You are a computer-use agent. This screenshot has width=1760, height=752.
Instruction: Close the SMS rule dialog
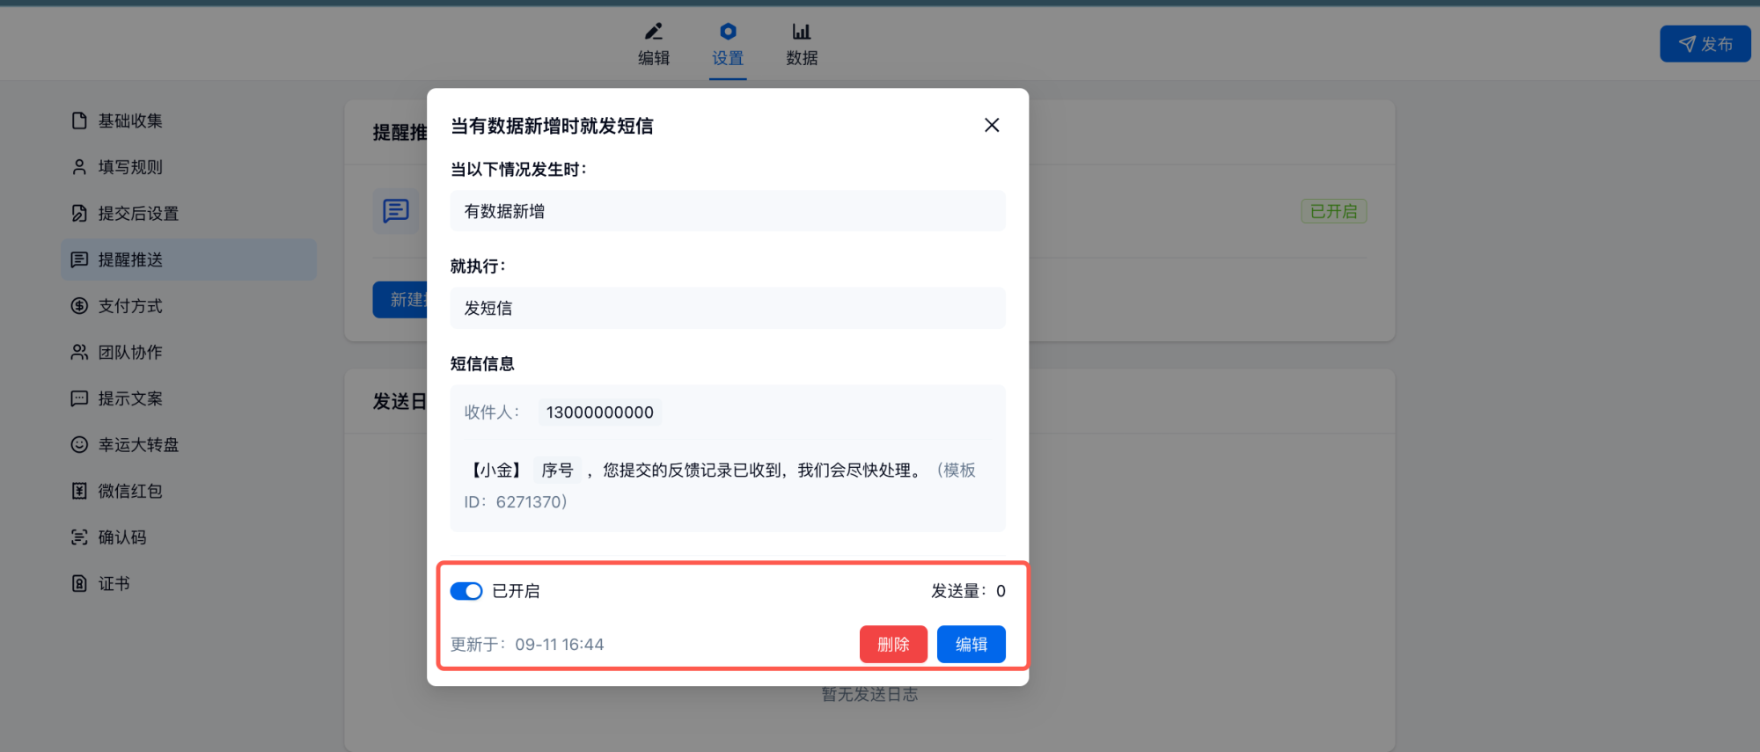coord(992,126)
